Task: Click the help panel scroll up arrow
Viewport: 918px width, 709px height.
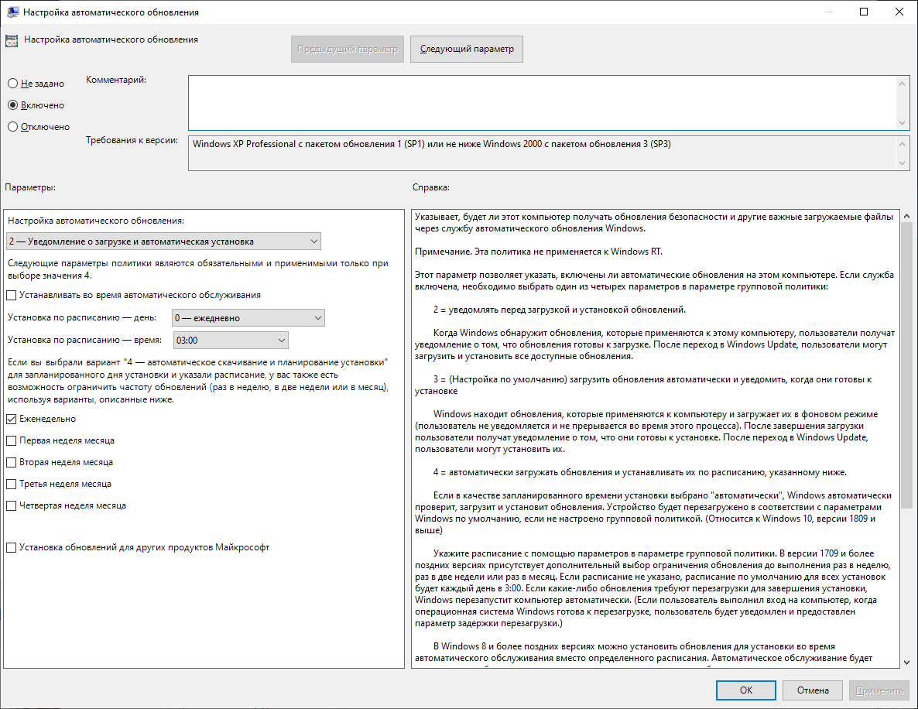Action: 906,217
